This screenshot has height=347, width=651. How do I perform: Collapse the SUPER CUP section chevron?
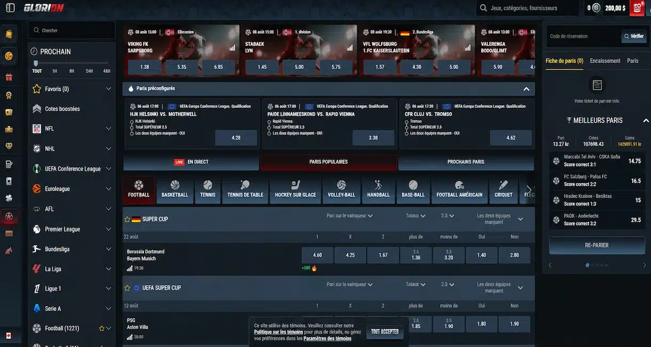[x=520, y=219]
